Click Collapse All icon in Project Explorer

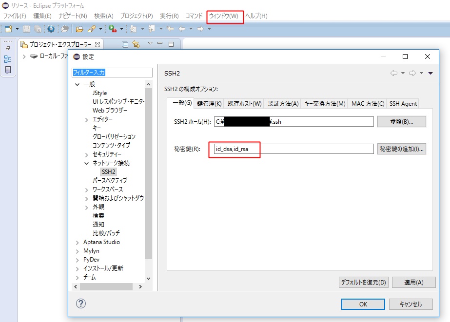click(x=125, y=44)
